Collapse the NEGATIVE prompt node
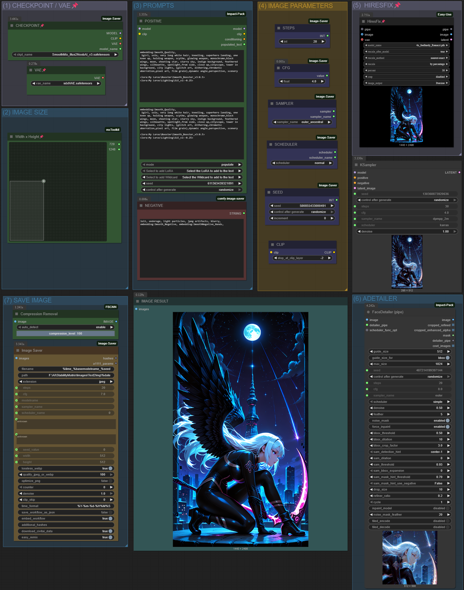This screenshot has width=464, height=590. pos(141,206)
